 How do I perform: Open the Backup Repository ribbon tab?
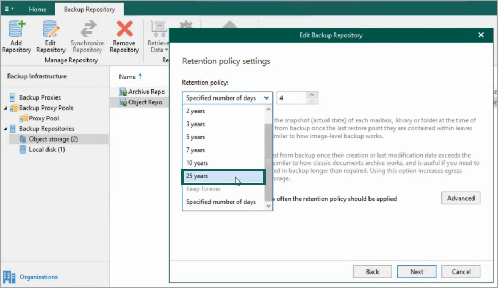click(x=89, y=10)
